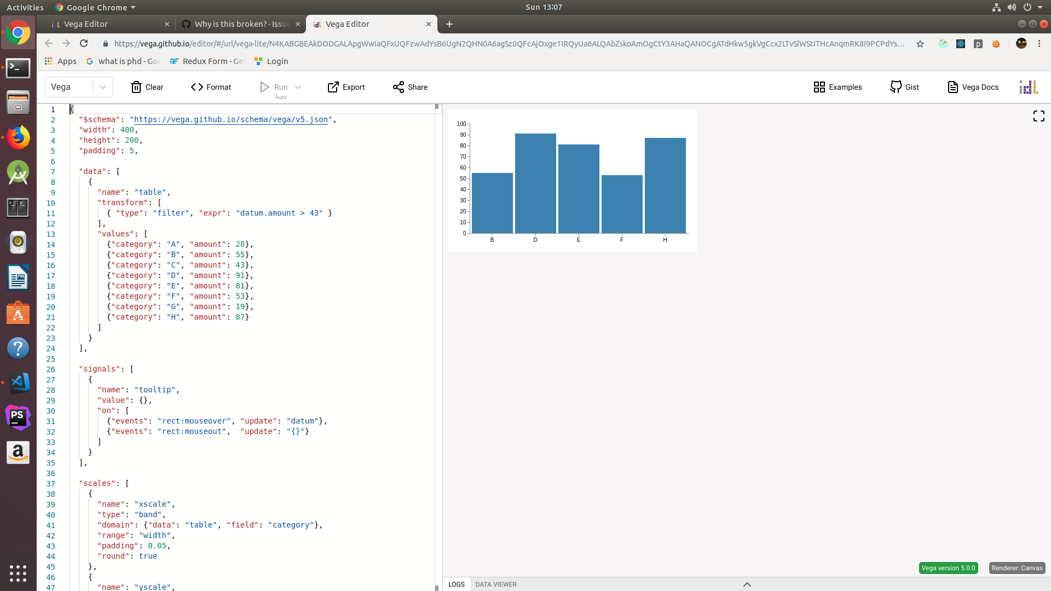1051x591 pixels.
Task: Open Visual Studio Code from the dock
Action: 18,383
